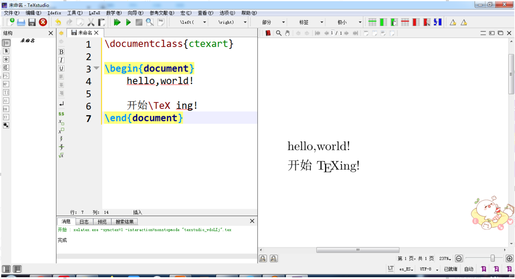The width and height of the screenshot is (515, 279).
Task: Switch to the 搜索结果 search results tab
Action: click(125, 222)
